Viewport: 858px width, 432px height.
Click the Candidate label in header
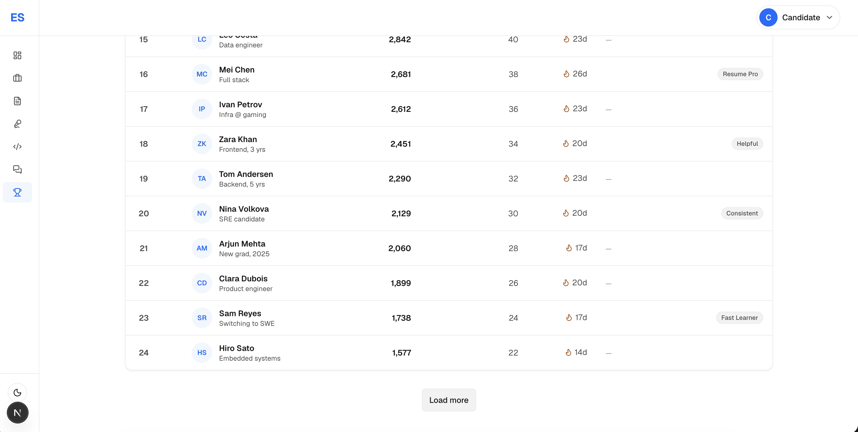pos(801,17)
